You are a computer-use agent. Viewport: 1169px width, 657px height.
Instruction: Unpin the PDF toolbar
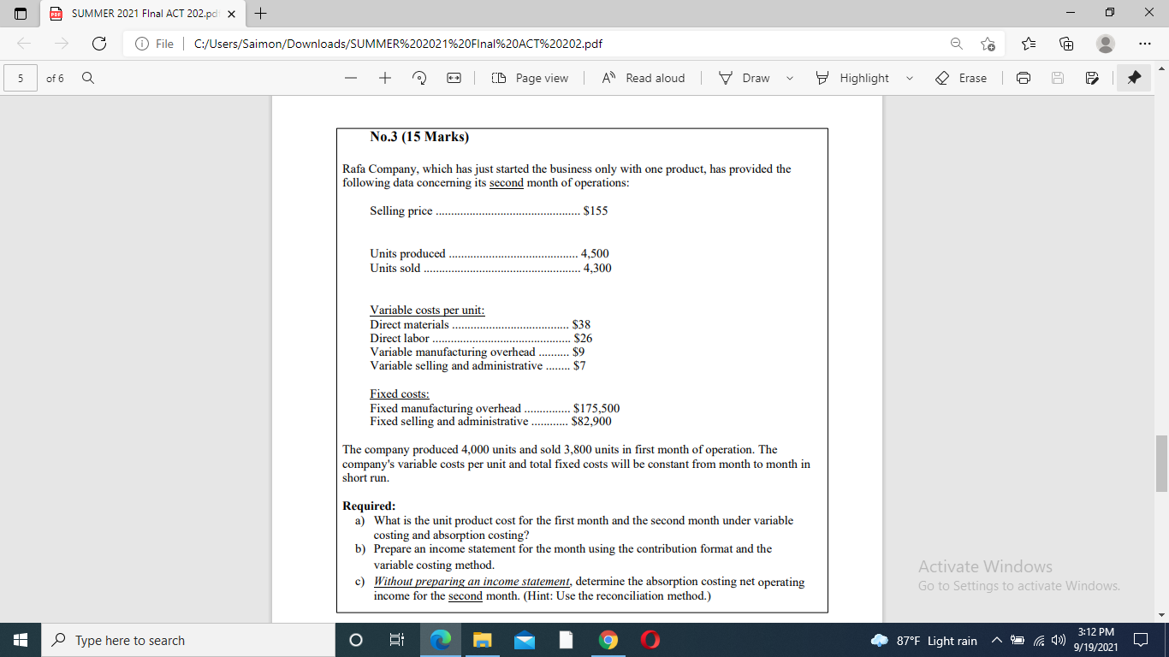tap(1133, 78)
